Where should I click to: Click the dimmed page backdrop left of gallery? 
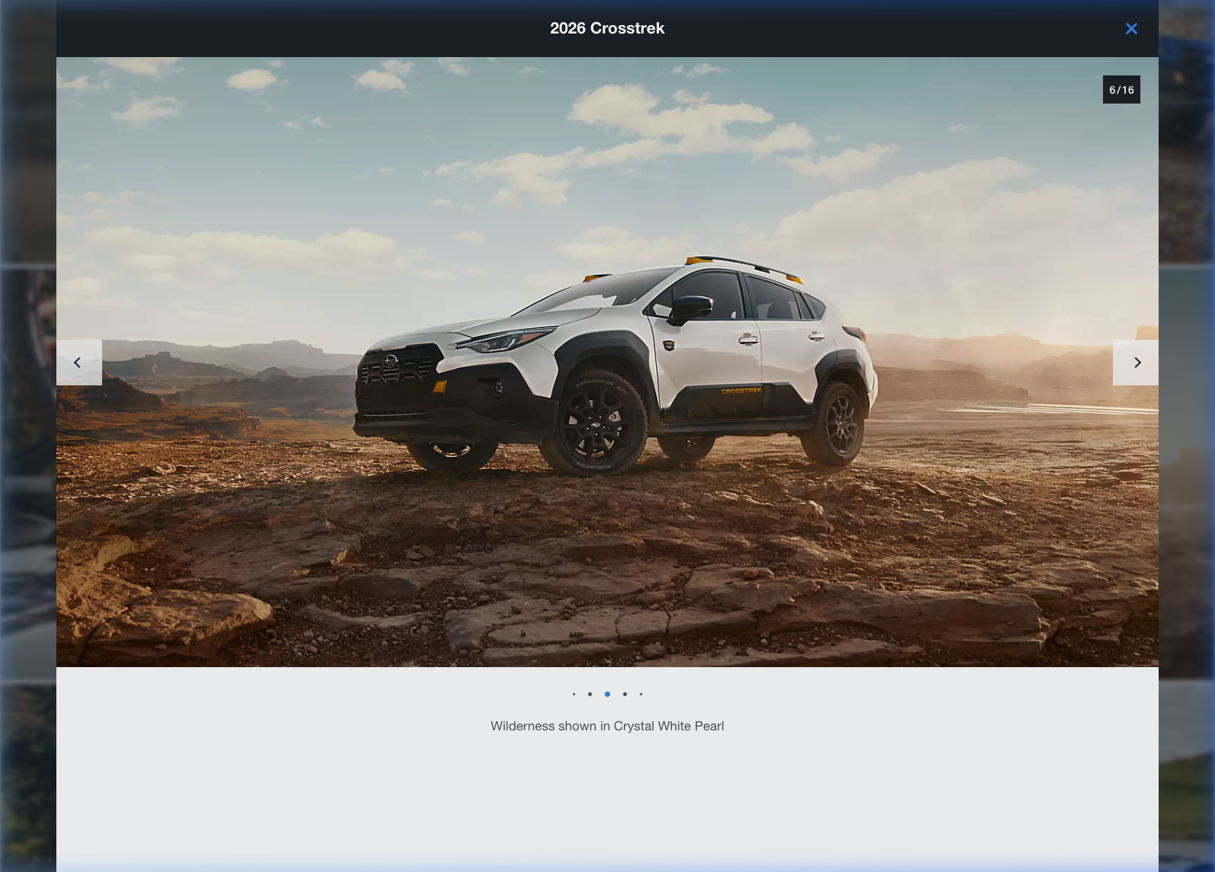coord(27,457)
